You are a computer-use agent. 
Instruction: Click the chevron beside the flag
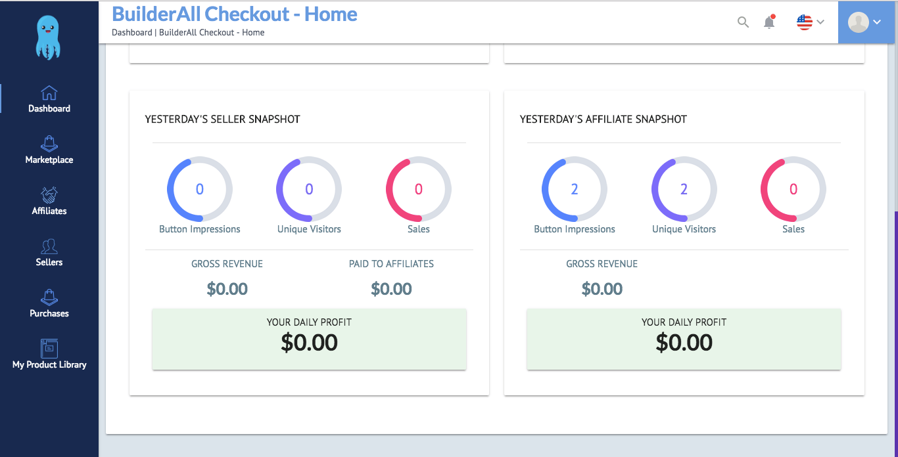pos(820,22)
